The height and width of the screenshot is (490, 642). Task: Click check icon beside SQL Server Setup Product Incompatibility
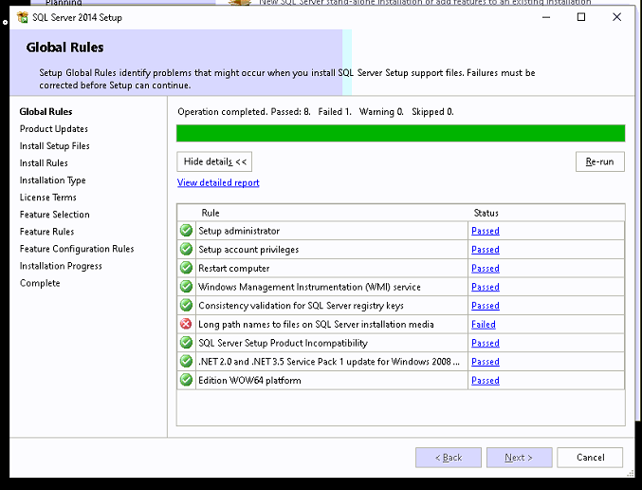pyautogui.click(x=186, y=343)
